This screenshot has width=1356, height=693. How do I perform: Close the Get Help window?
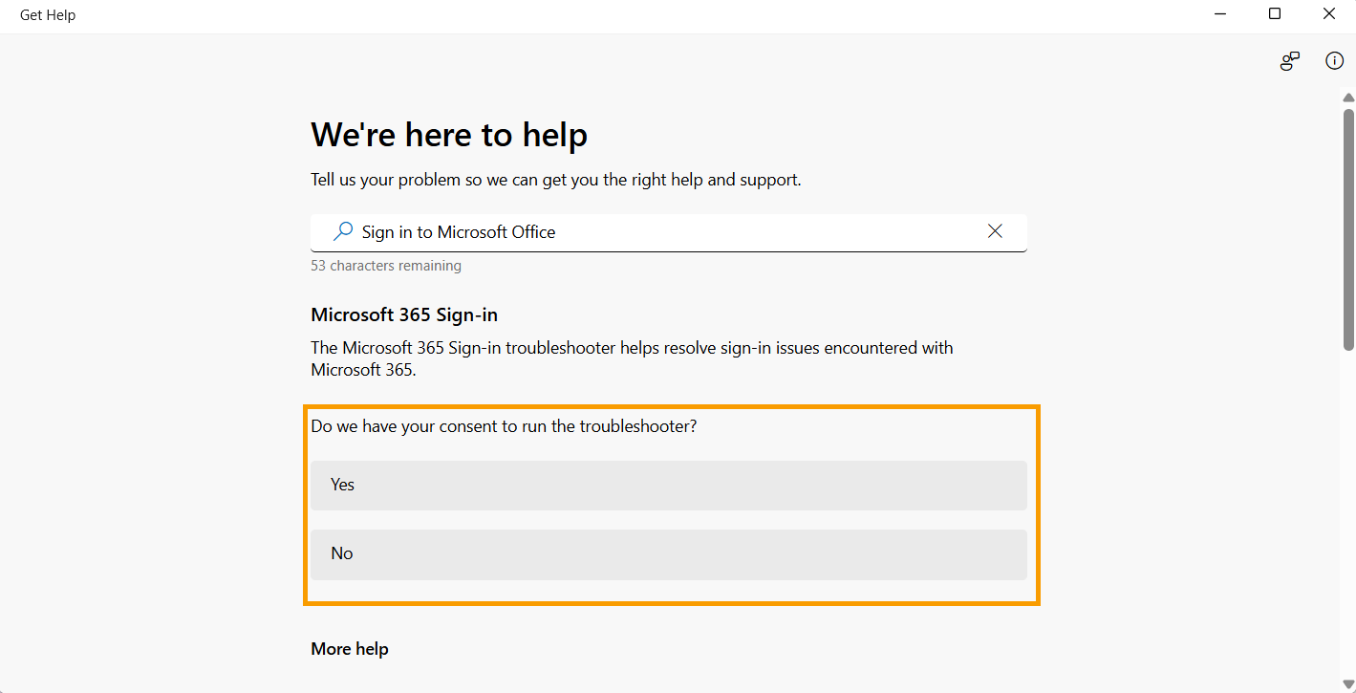click(x=1328, y=14)
